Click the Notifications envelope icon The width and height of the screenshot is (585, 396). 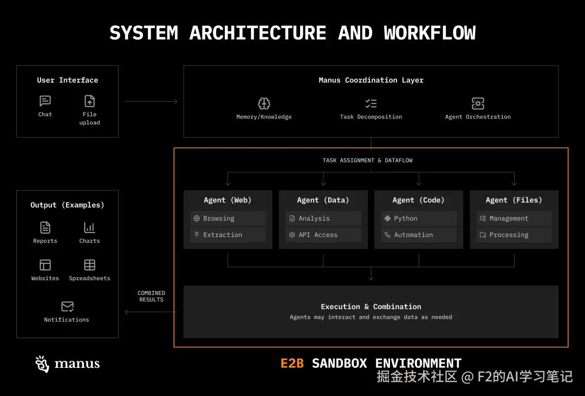[x=68, y=307]
